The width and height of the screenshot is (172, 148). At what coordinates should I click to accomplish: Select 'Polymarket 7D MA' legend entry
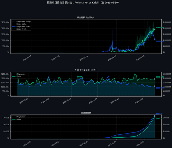[x=21, y=27]
